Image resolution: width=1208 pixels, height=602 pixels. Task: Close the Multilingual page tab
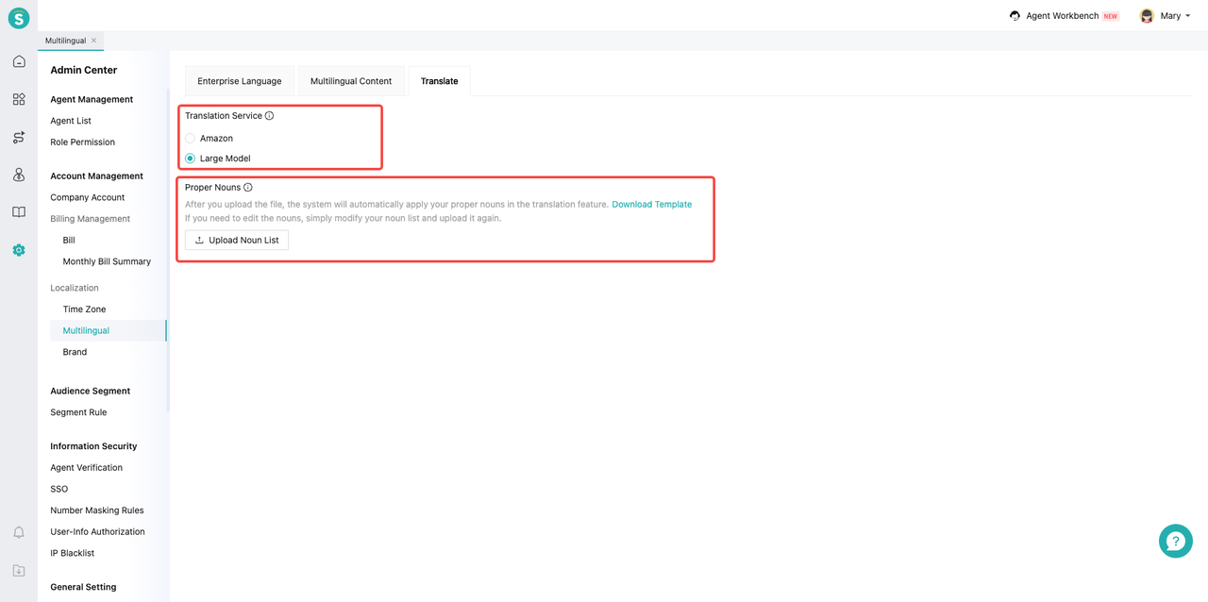click(94, 41)
